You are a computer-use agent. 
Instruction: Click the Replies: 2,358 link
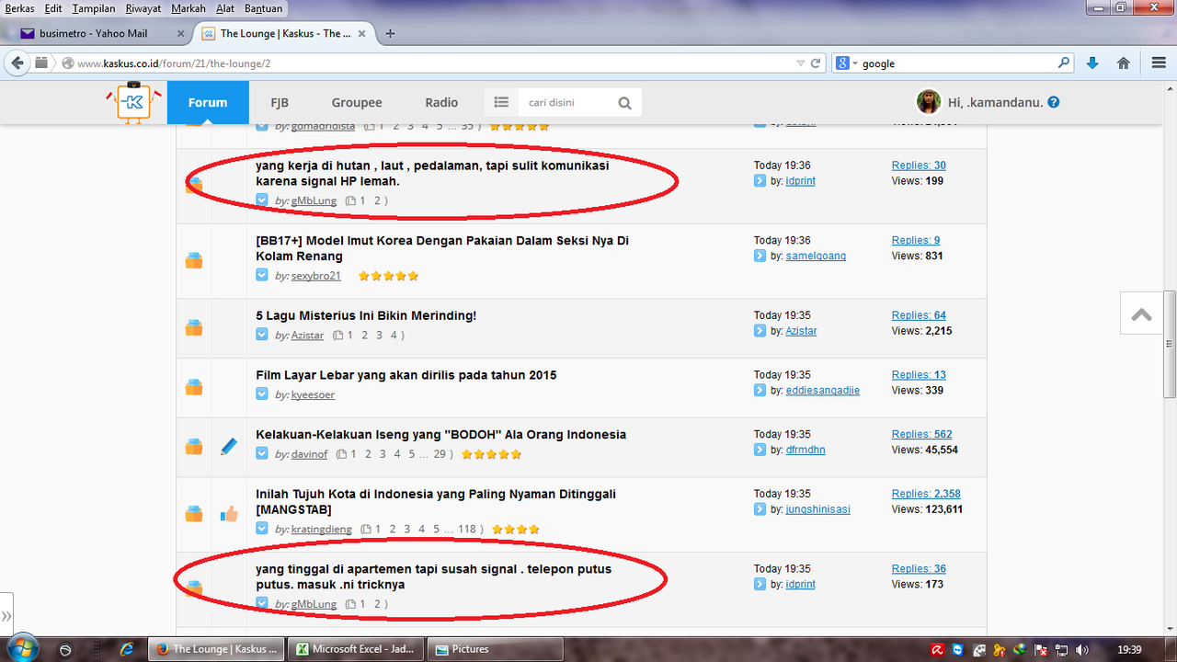click(925, 494)
